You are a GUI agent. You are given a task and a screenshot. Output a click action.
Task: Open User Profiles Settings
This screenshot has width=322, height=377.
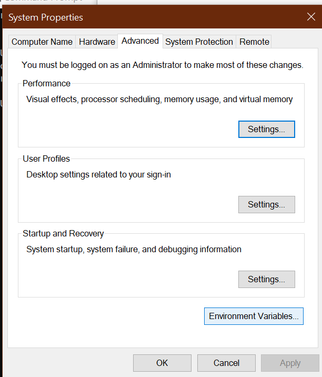pyautogui.click(x=266, y=204)
